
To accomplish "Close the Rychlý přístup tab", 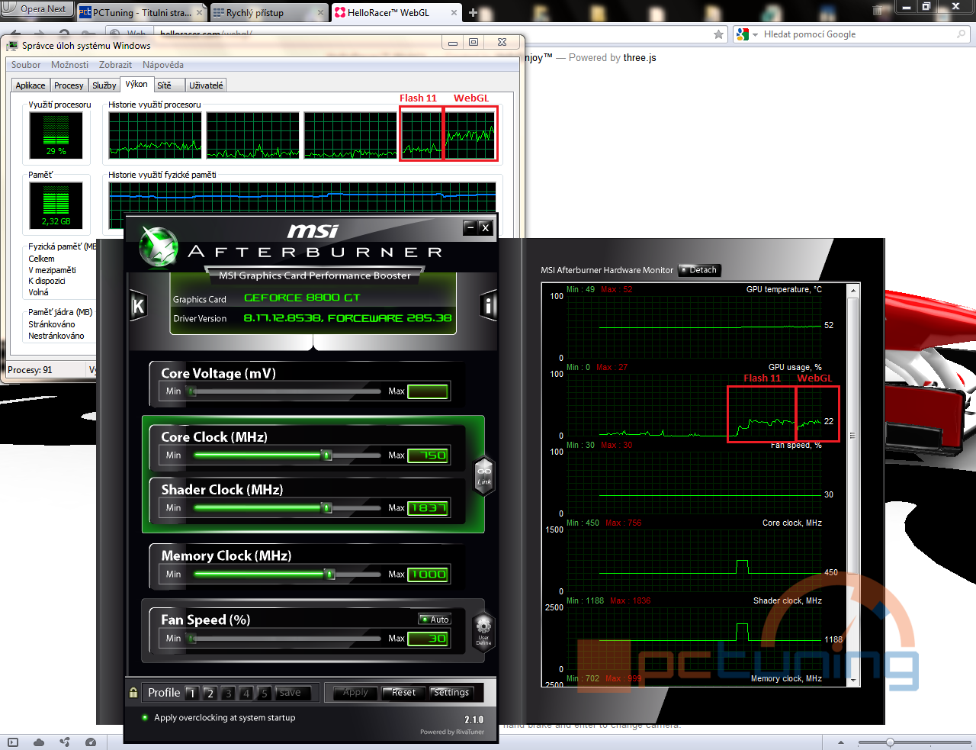I will click(322, 13).
